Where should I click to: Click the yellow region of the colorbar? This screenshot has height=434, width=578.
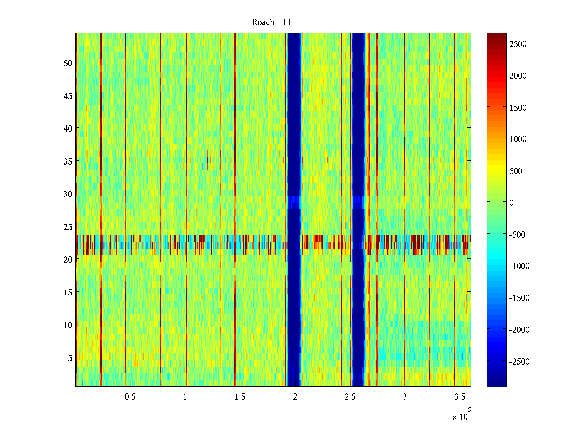(496, 171)
